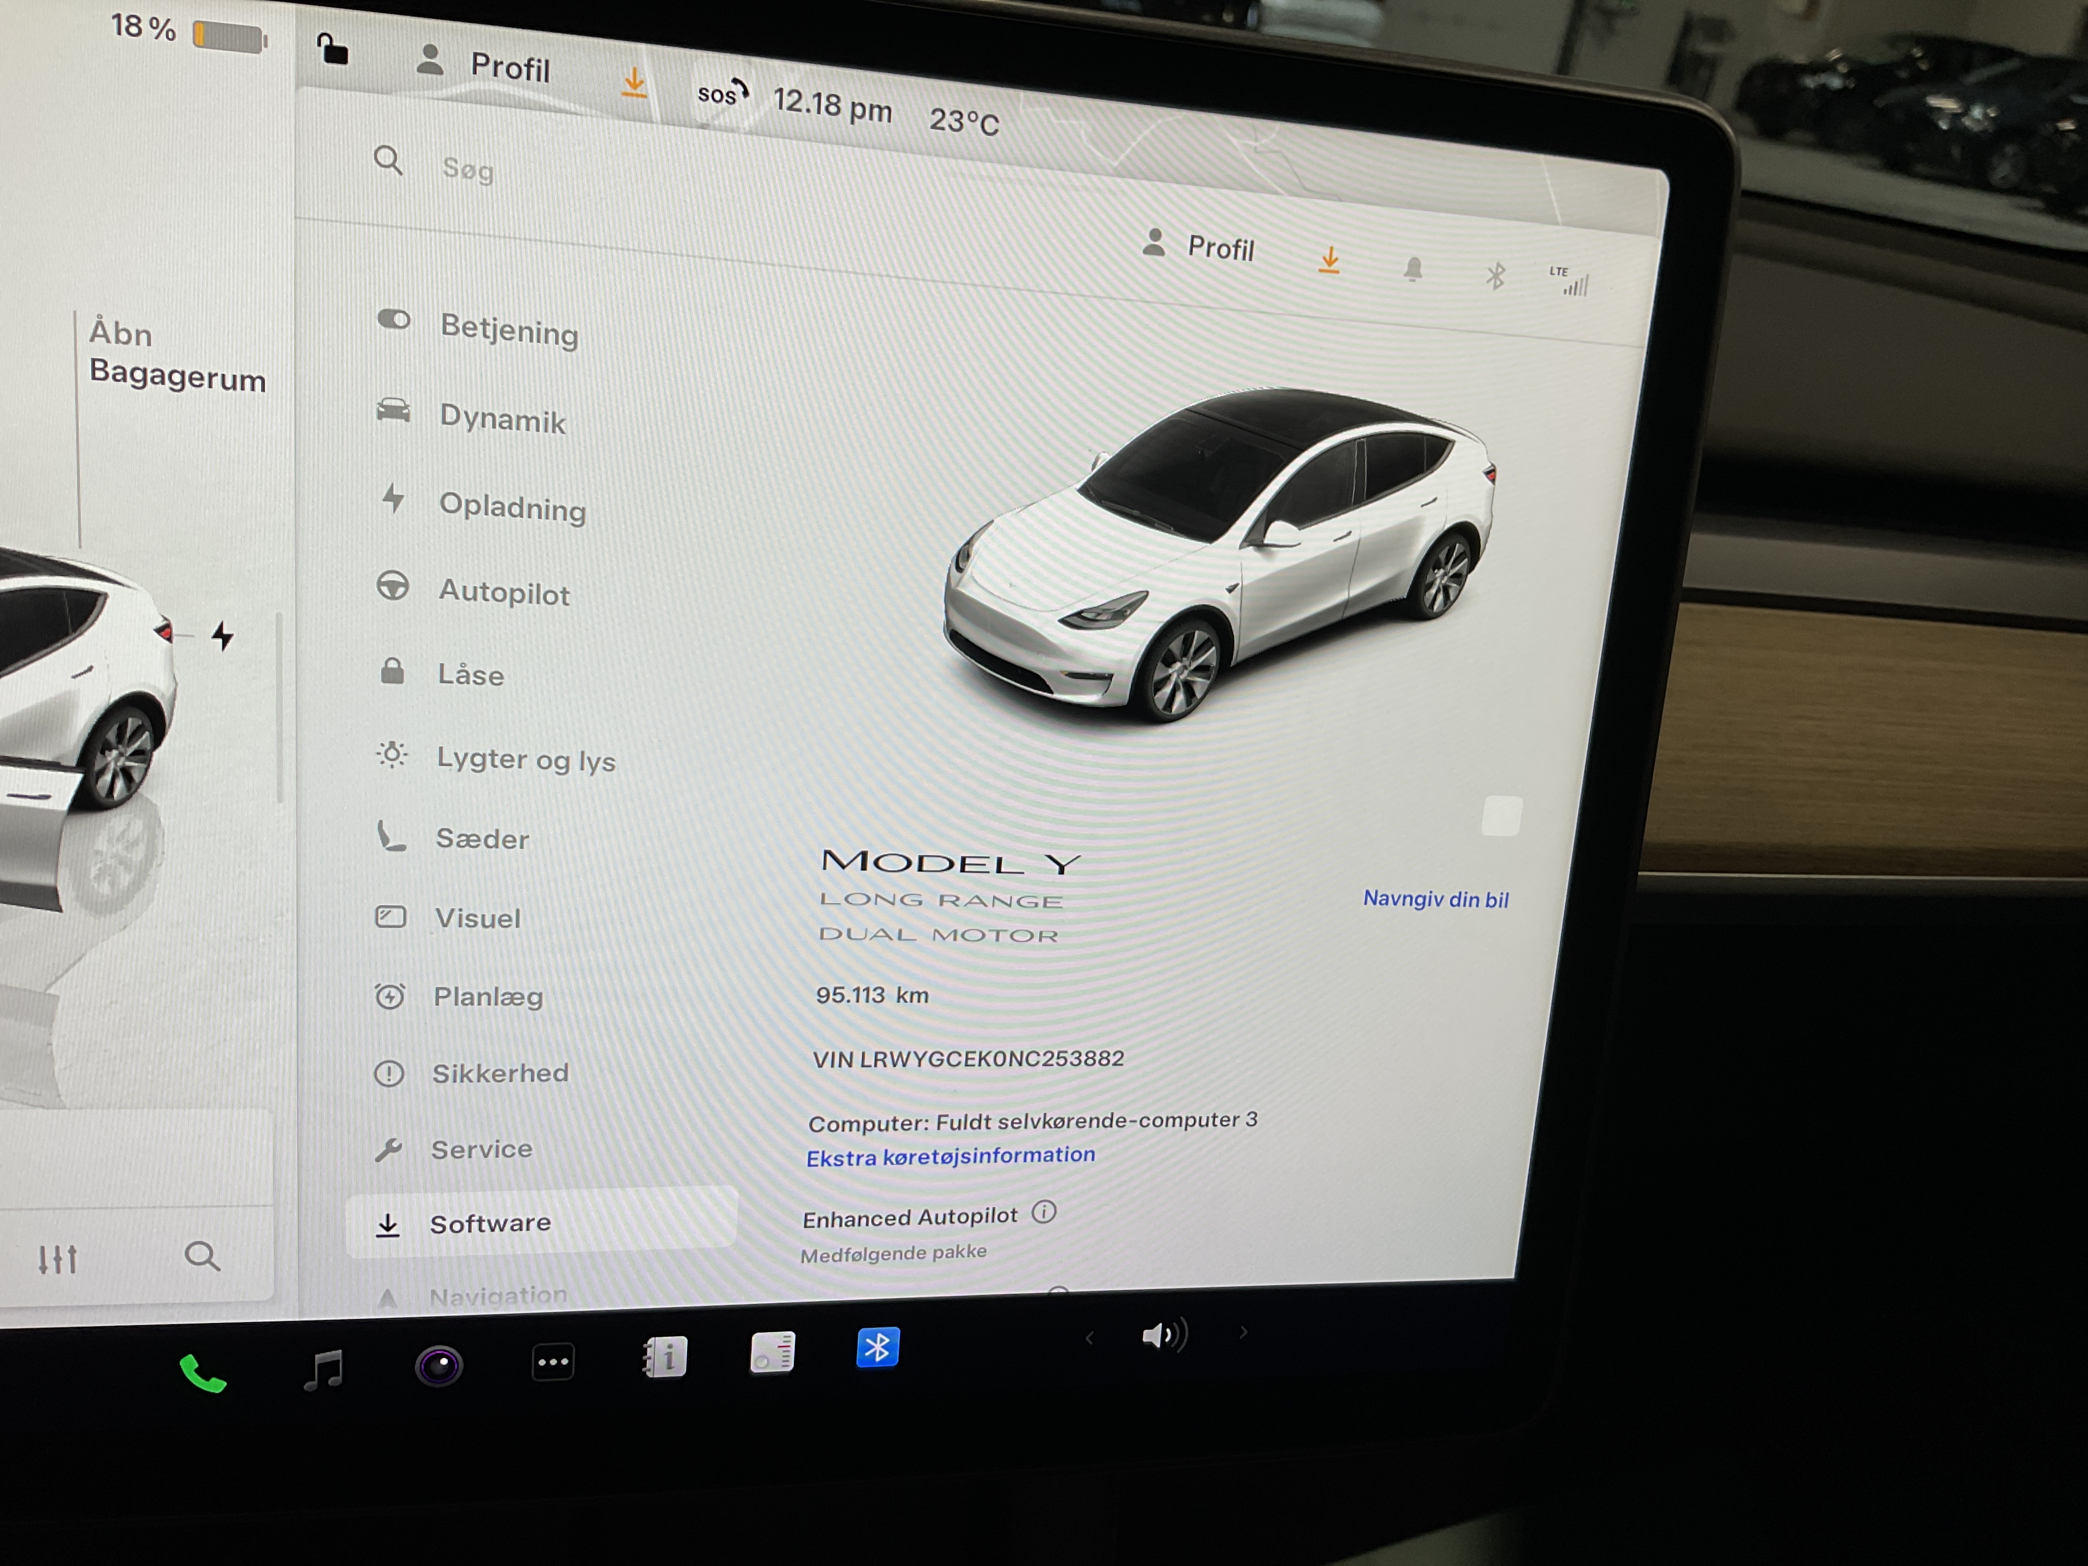Open the Dynamik menu
The height and width of the screenshot is (1566, 2088).
pos(471,415)
